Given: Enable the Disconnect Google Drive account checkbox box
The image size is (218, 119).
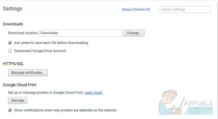Looking at the screenshot, I should tap(10, 51).
